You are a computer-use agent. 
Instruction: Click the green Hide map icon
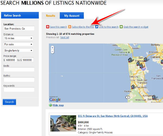pyautogui.click(x=50, y=105)
